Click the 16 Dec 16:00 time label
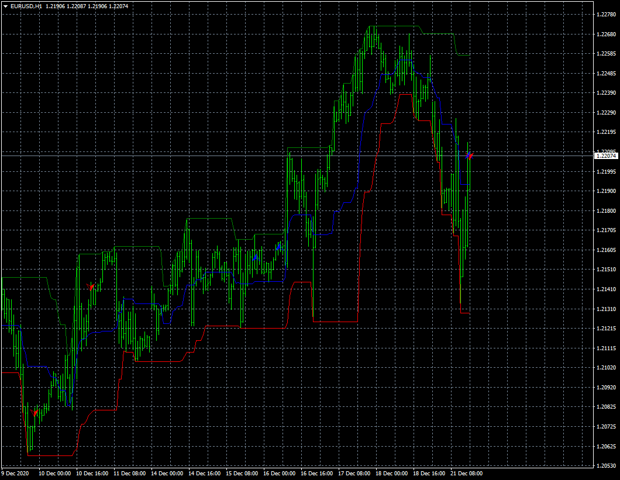This screenshot has width=620, height=480. pos(316,474)
